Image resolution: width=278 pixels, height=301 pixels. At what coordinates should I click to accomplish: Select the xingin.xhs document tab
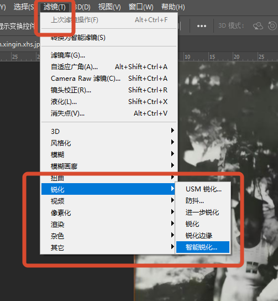[20, 44]
